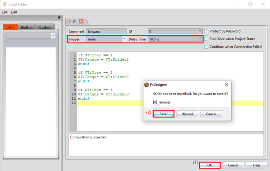Check Continue when Connection Failed
The width and height of the screenshot is (270, 171).
207,47
